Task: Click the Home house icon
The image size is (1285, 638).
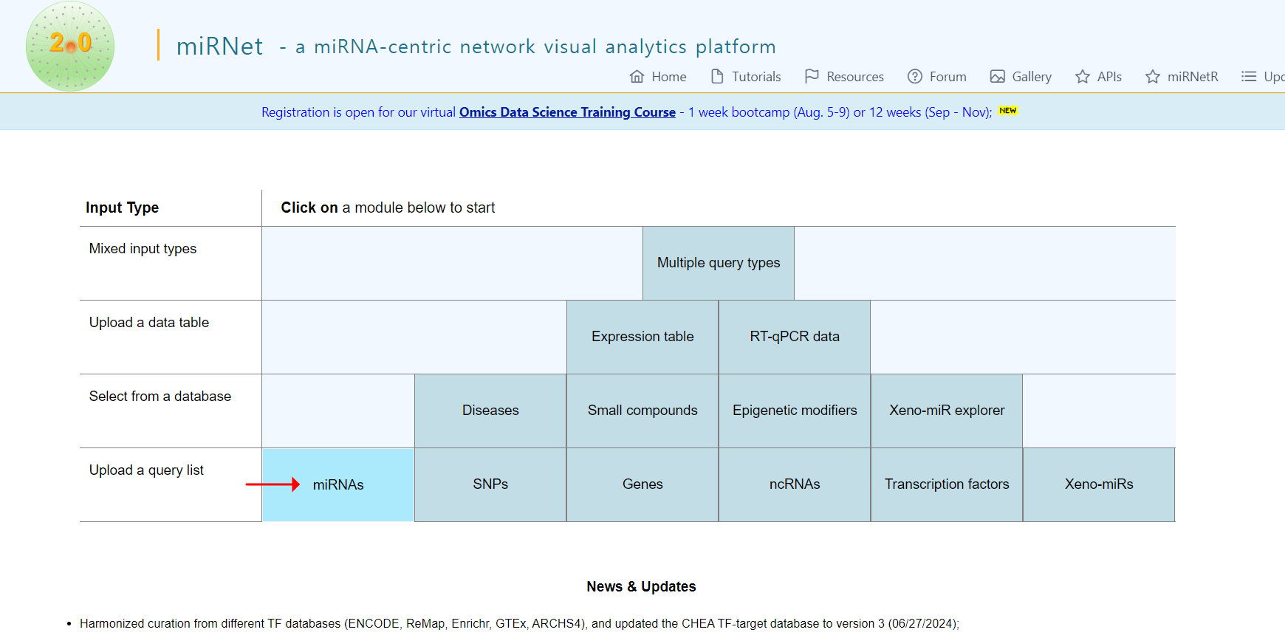Action: point(637,76)
